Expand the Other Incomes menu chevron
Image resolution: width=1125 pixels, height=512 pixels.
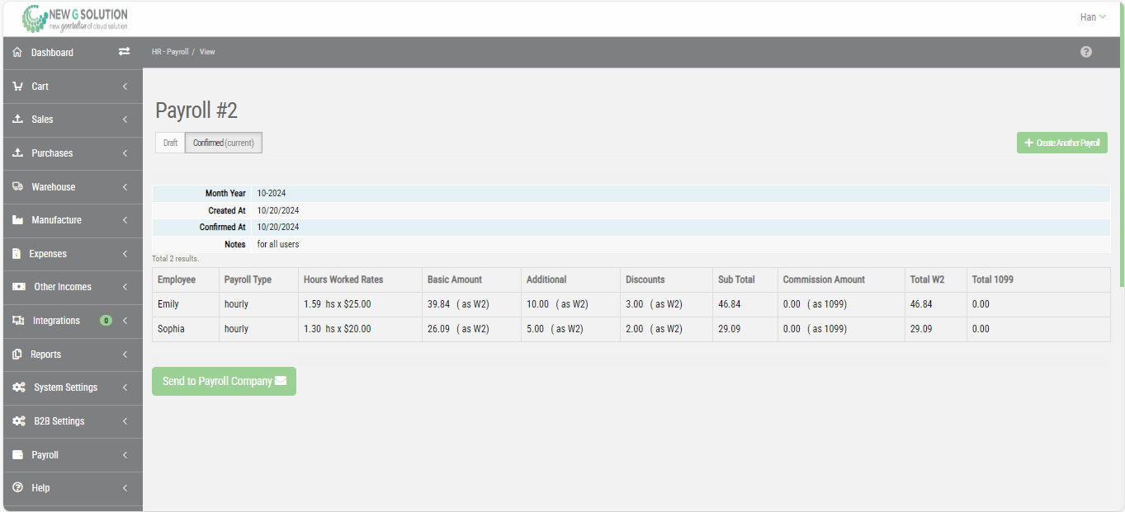tap(125, 287)
